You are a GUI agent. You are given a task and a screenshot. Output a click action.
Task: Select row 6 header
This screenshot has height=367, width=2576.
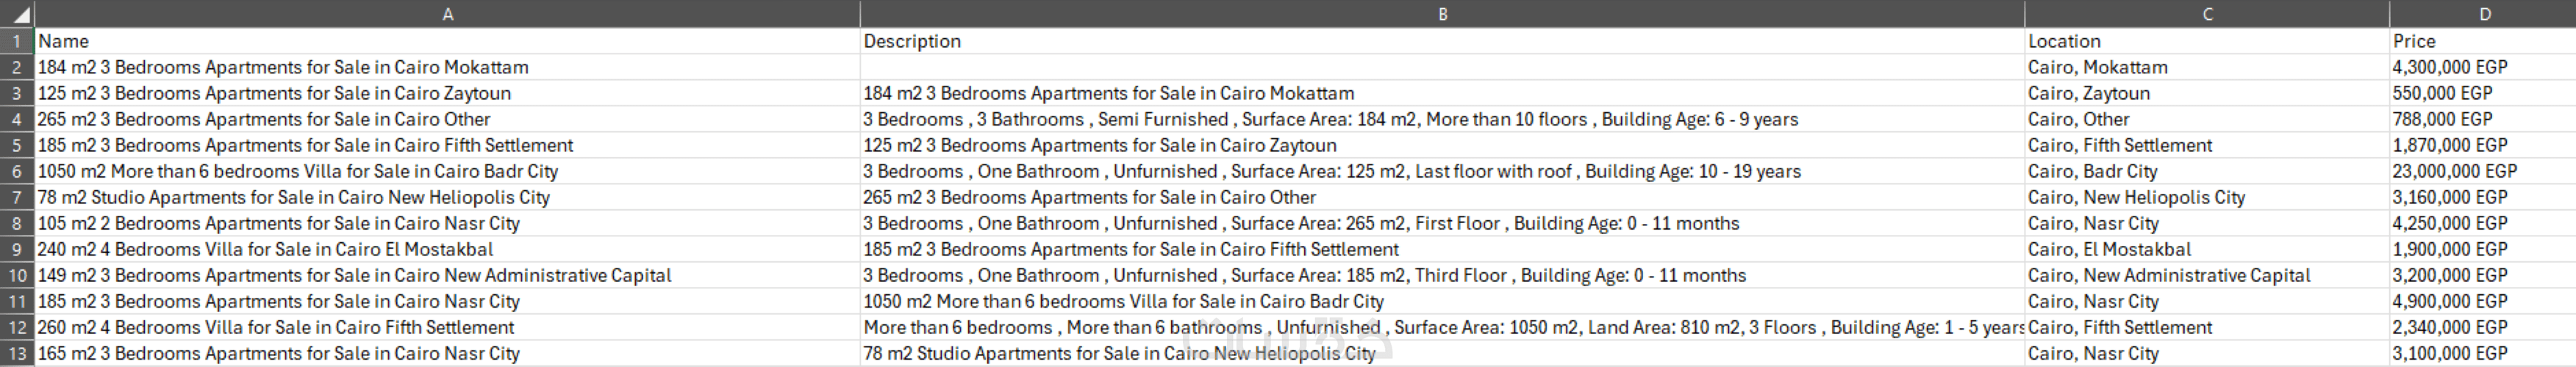[x=17, y=172]
